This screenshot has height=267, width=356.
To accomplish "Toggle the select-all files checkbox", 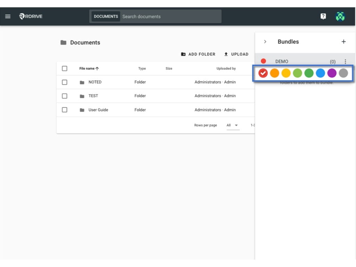I will tap(64, 68).
